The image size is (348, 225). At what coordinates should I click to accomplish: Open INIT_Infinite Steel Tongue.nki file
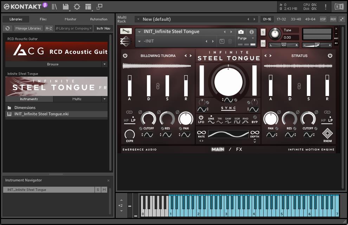[x=41, y=114]
